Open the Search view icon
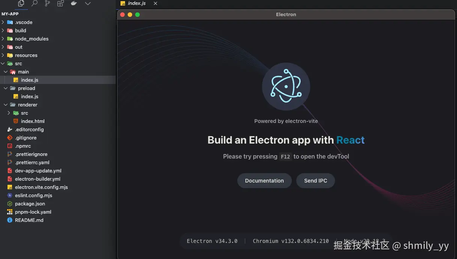The width and height of the screenshot is (457, 259). coord(34,3)
